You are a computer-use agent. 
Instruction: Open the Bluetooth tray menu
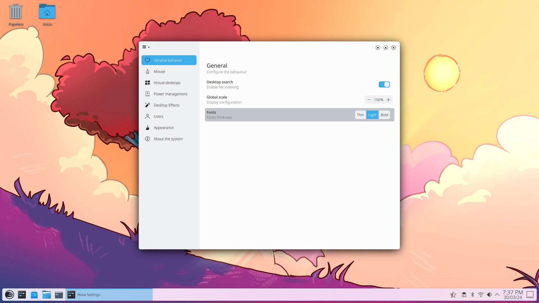(x=472, y=295)
